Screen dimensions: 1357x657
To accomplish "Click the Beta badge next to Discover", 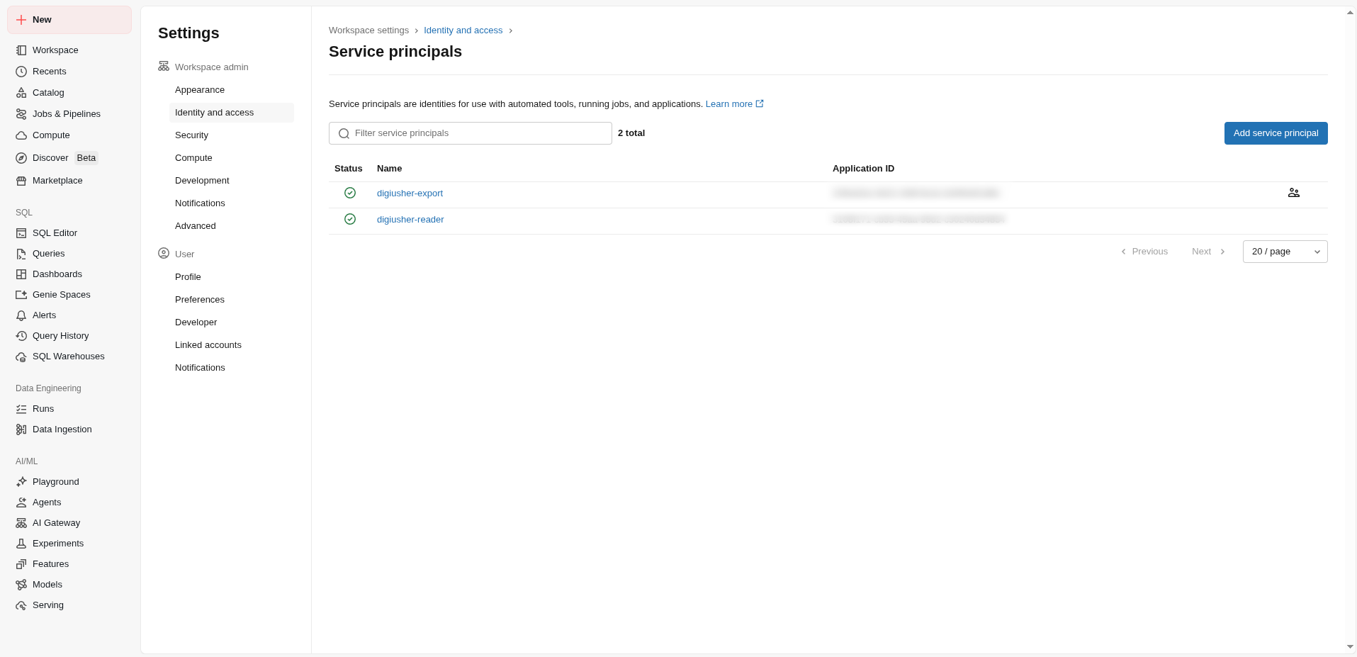I will [x=86, y=158].
